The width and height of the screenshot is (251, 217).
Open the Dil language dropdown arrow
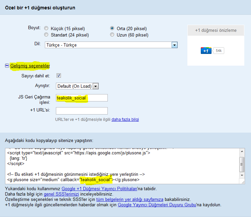click(x=174, y=45)
